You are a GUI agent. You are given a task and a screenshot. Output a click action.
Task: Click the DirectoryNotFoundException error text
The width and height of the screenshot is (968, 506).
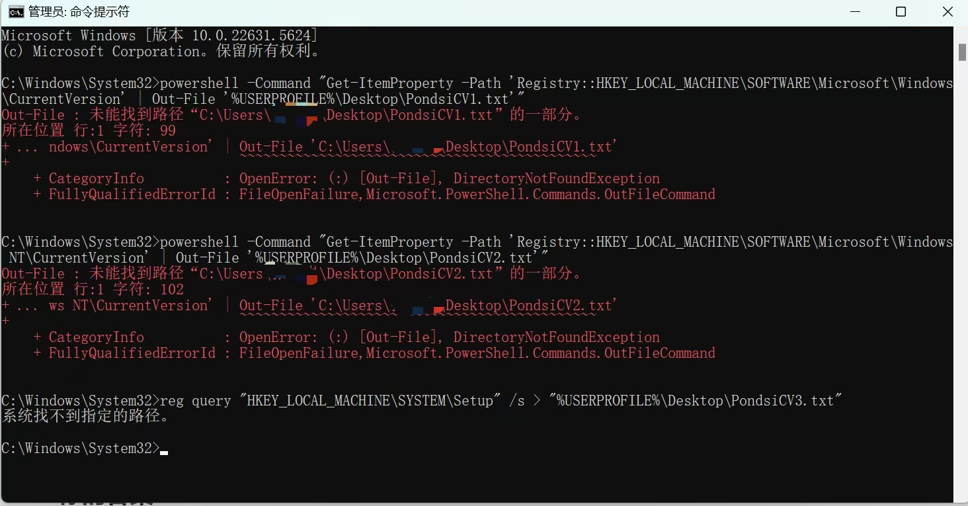[x=556, y=178]
